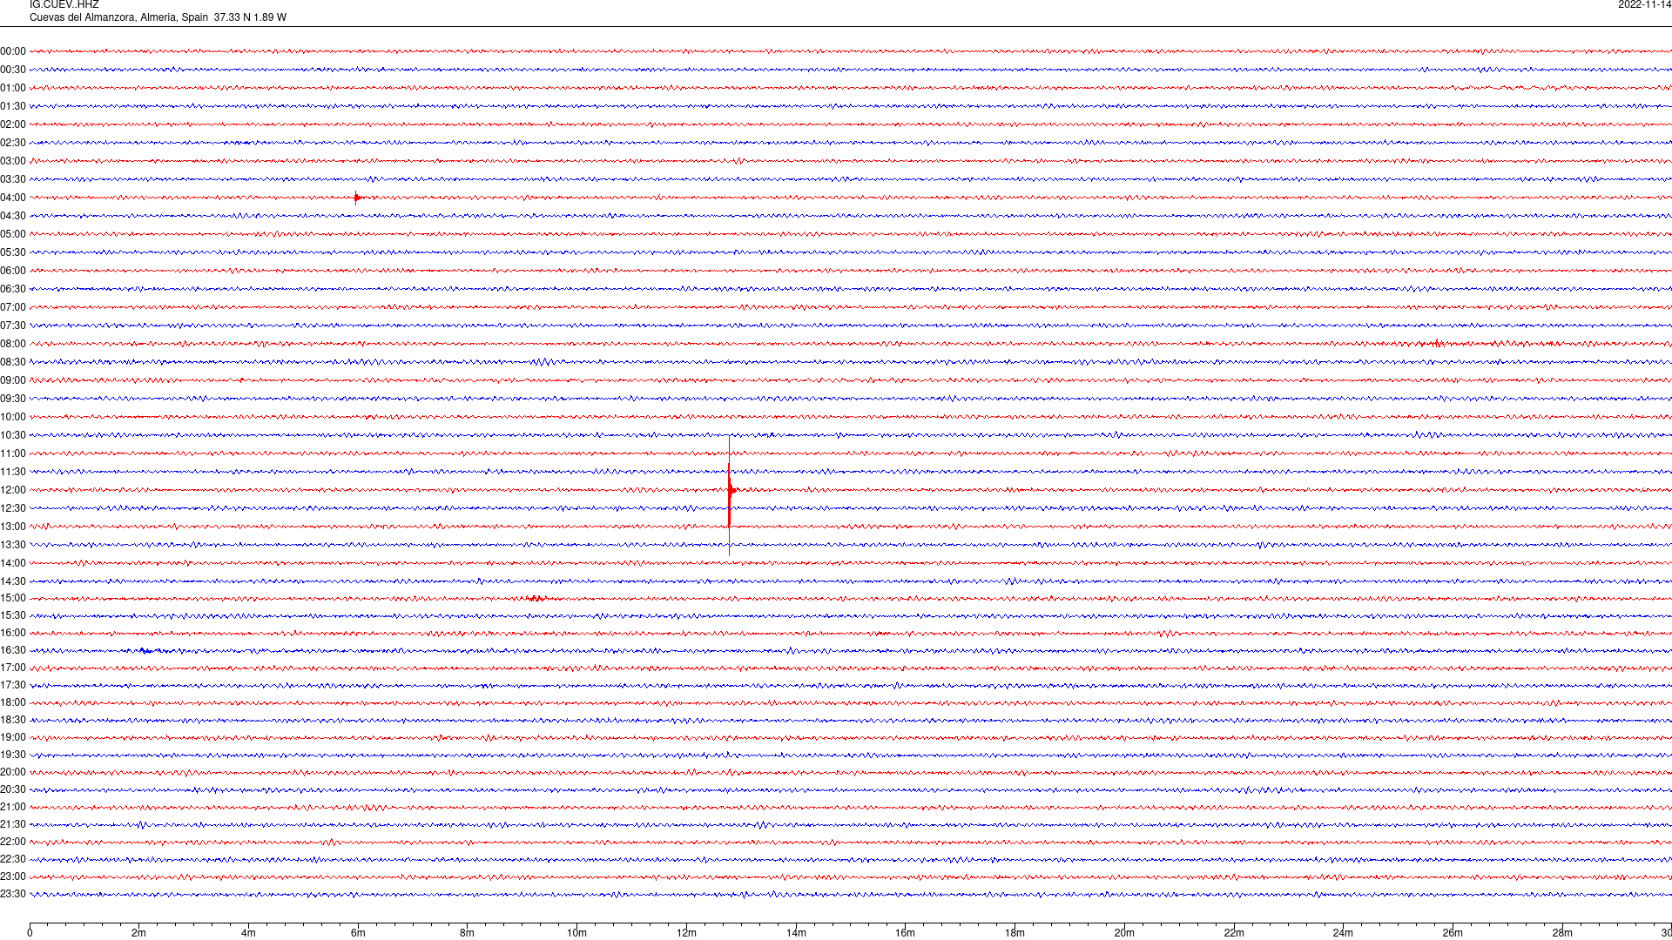The width and height of the screenshot is (1672, 940).
Task: Click the 2m tick on the time axis
Action: tap(139, 933)
